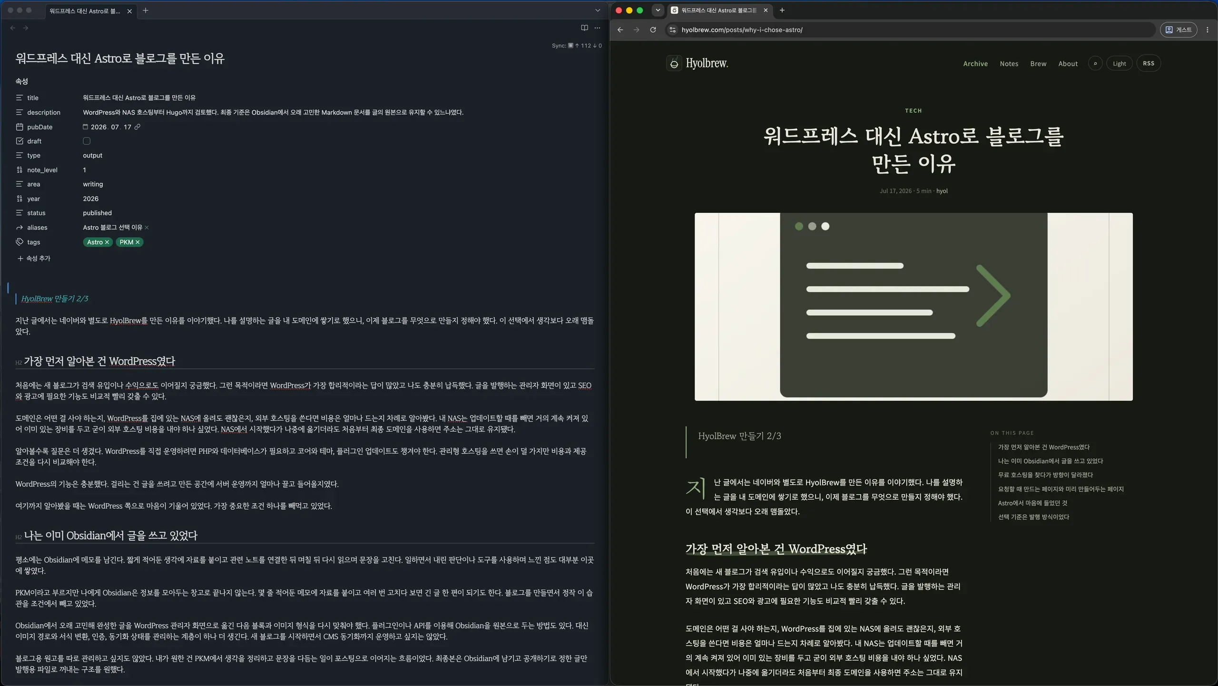
Task: Click the Hyolbrew logo
Action: pos(697,63)
